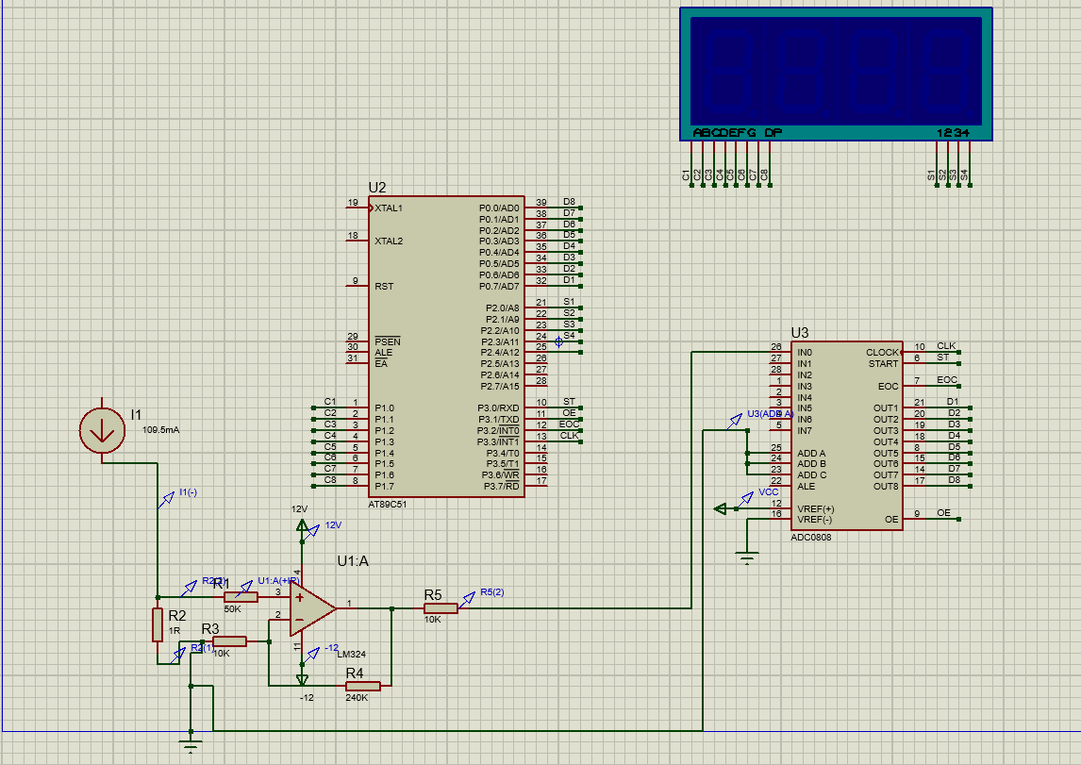Click the IN0 pin label on U3
Viewport: 1081px width, 765px height.
[805, 353]
